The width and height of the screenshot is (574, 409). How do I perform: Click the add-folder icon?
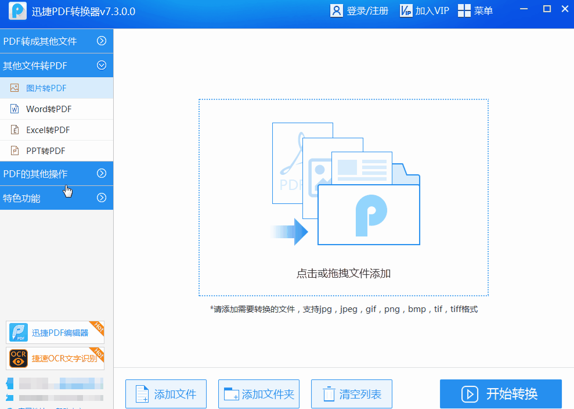[232, 394]
